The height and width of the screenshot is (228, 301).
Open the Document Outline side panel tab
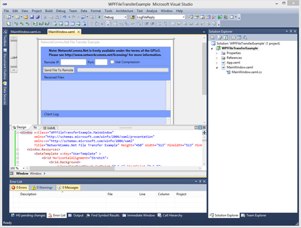(x=5, y=65)
